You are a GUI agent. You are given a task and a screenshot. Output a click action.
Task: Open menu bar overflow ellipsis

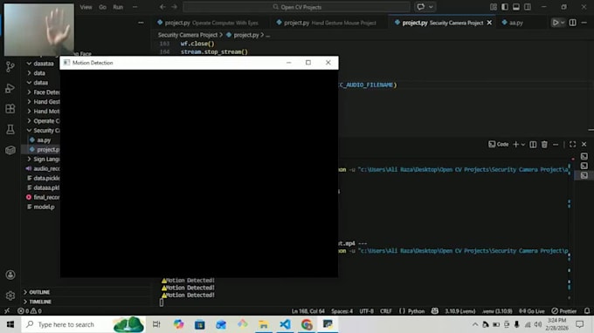click(135, 7)
